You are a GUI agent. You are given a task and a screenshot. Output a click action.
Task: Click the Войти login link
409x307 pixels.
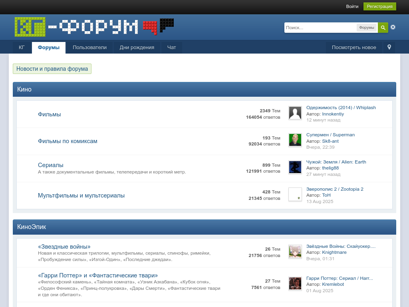352,6
